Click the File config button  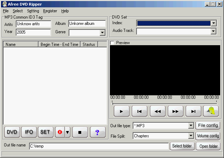click(x=208, y=125)
